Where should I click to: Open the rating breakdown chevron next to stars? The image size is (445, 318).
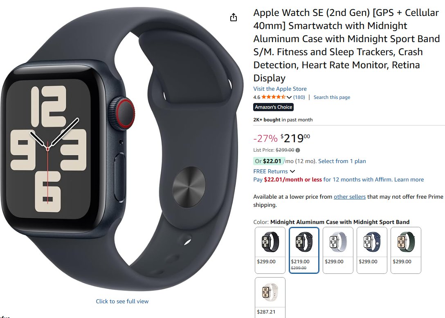pyautogui.click(x=289, y=97)
